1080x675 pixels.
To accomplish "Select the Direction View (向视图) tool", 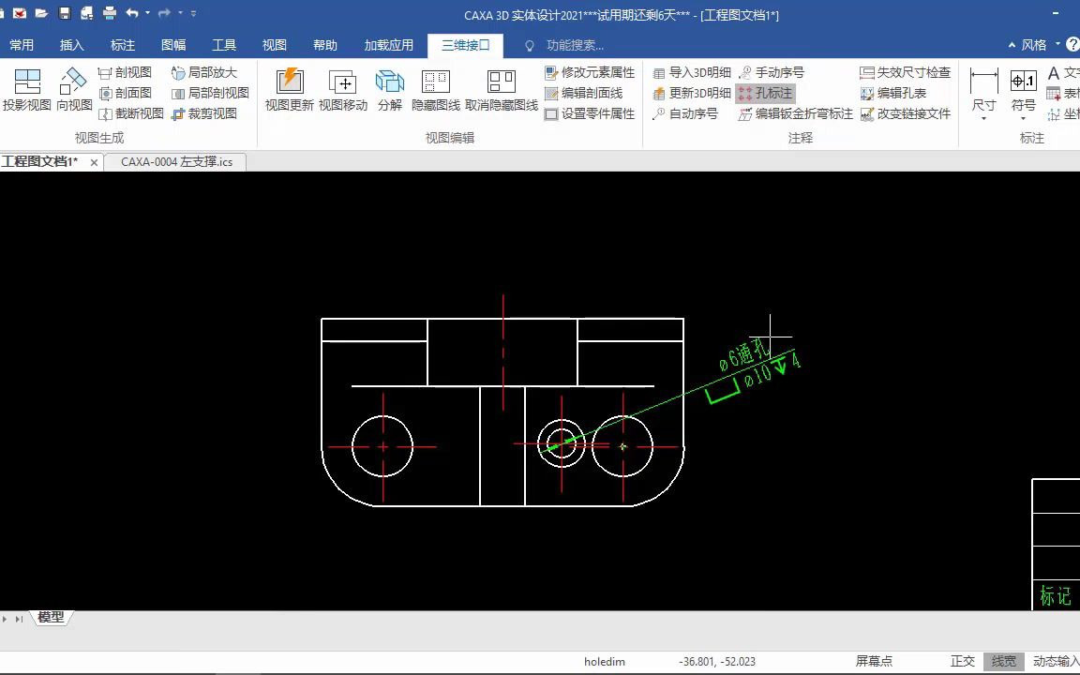I will [x=74, y=90].
